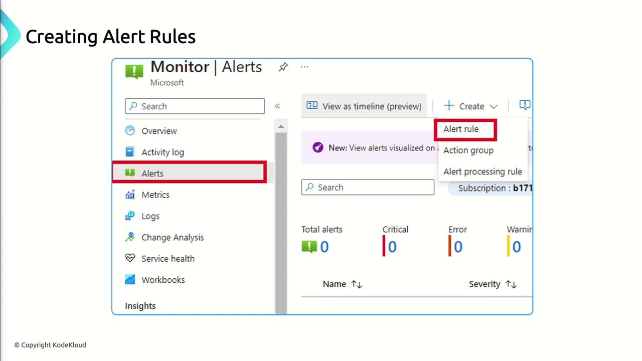This screenshot has height=361, width=642.
Task: Click the Service health heart icon
Action: 130,259
